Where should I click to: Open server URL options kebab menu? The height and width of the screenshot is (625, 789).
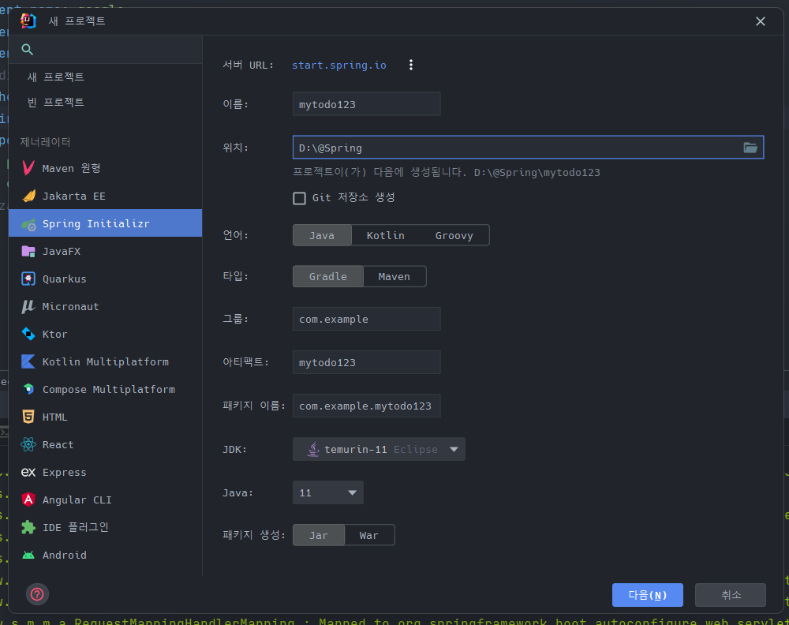tap(411, 65)
